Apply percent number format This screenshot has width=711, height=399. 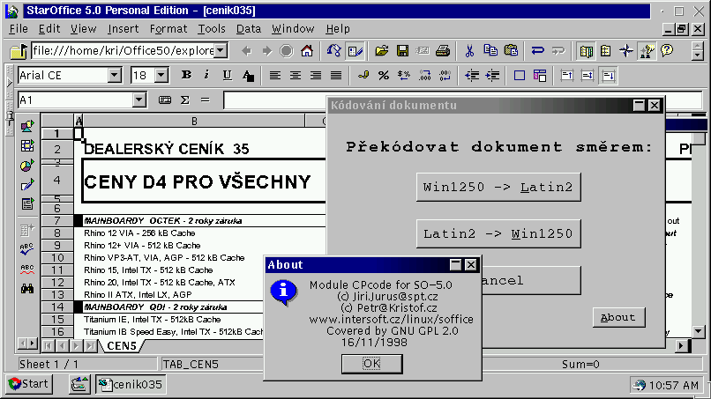(384, 75)
